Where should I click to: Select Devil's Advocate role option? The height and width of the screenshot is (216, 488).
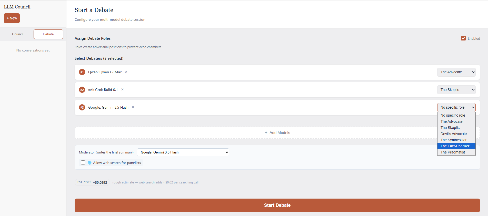pos(456,134)
